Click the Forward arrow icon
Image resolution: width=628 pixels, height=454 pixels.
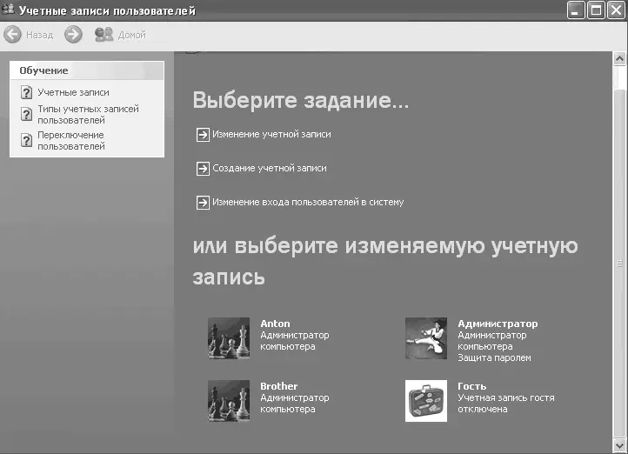click(x=73, y=35)
